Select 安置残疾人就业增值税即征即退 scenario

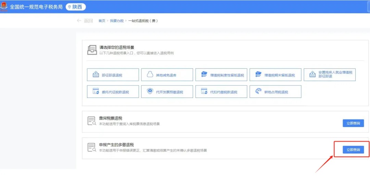tap(330, 75)
